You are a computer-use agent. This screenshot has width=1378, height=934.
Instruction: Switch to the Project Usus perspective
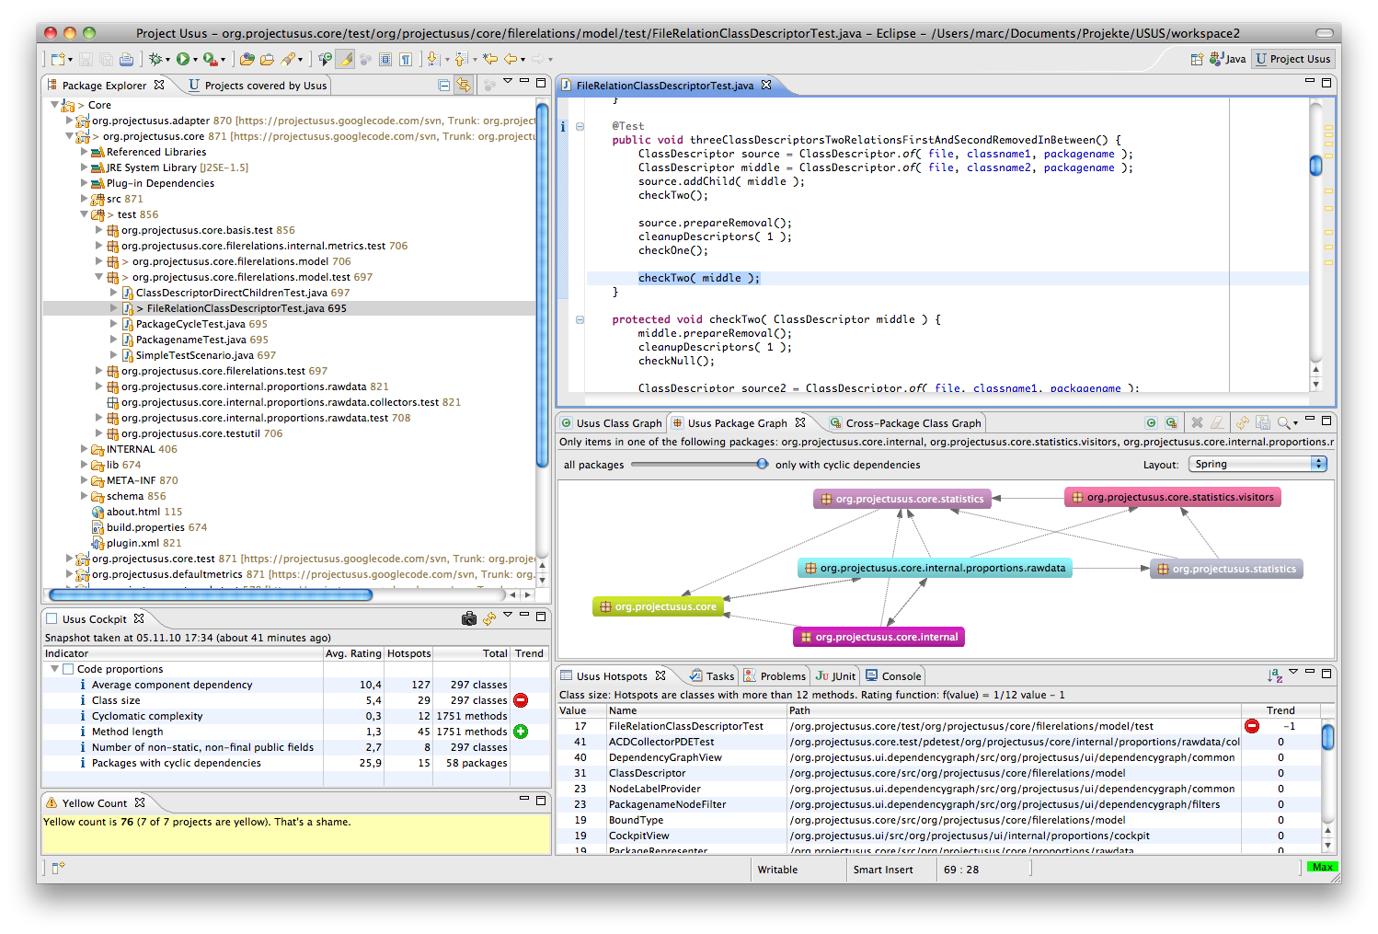click(1293, 59)
